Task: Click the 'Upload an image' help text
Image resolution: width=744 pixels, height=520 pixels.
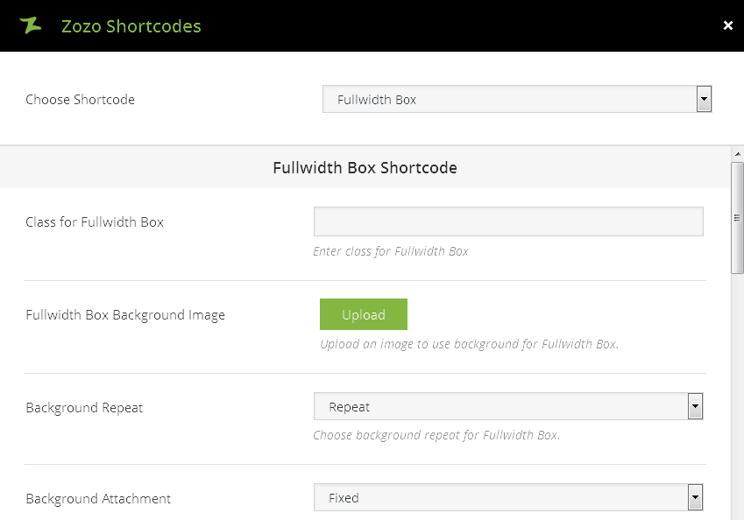Action: pos(469,344)
